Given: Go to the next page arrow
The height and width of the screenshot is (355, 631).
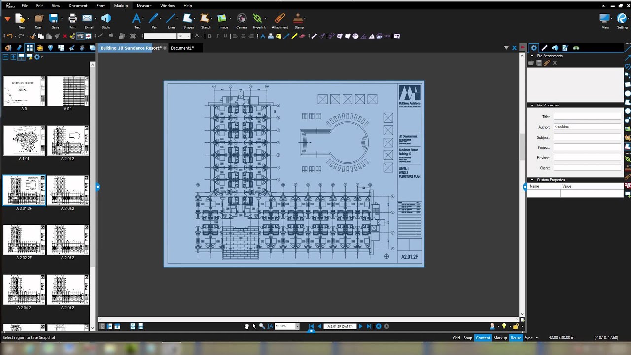Looking at the screenshot, I should coord(360,326).
